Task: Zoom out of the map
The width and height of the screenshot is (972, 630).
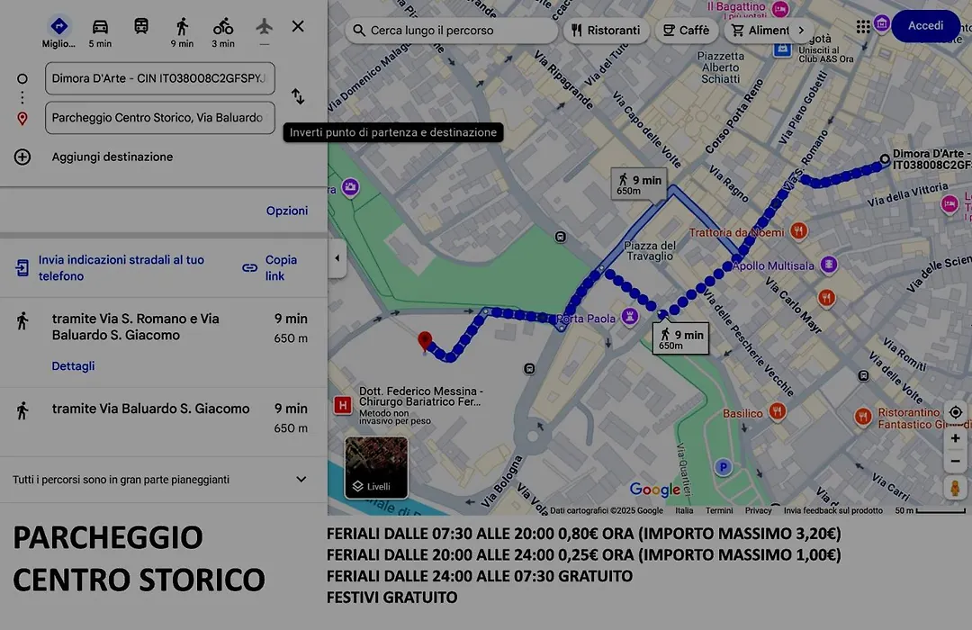Action: [955, 462]
